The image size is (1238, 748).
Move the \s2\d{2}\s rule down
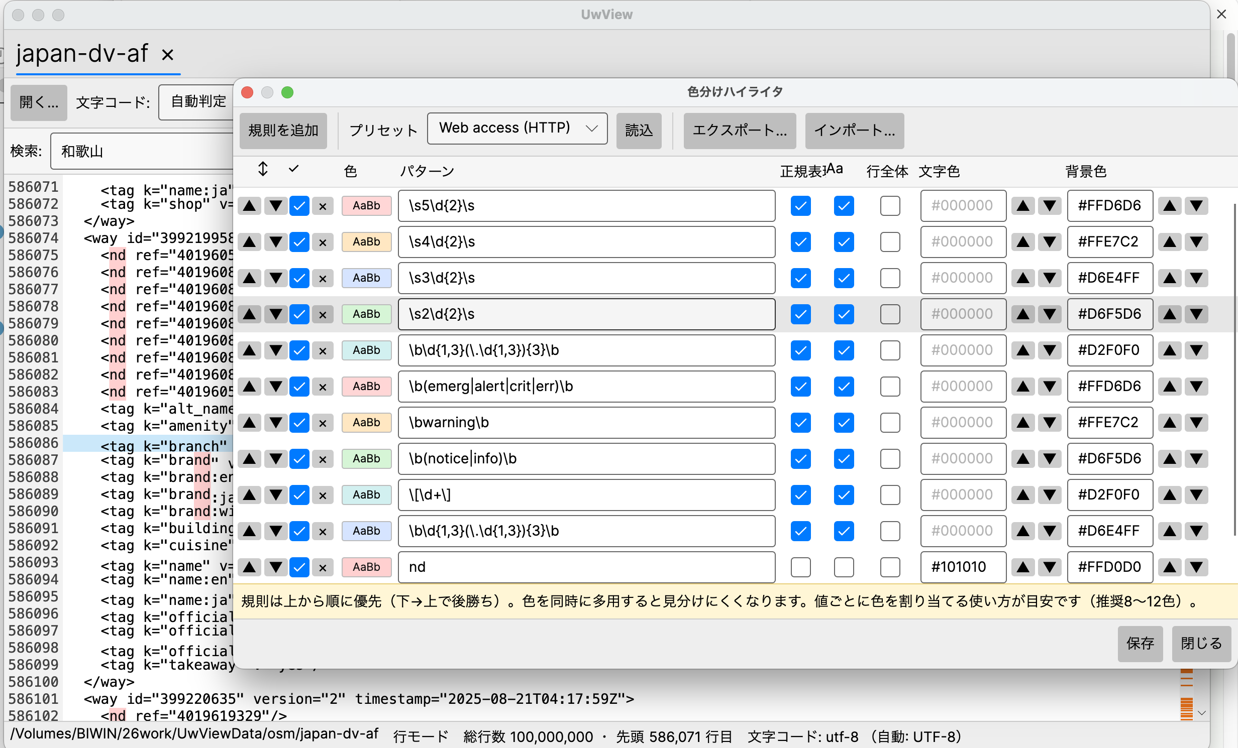(276, 314)
